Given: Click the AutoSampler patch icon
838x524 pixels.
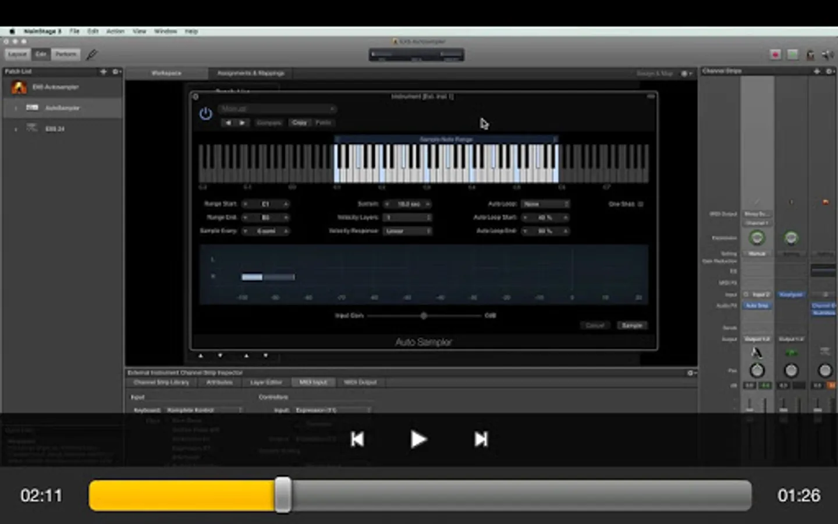Looking at the screenshot, I should (x=32, y=108).
